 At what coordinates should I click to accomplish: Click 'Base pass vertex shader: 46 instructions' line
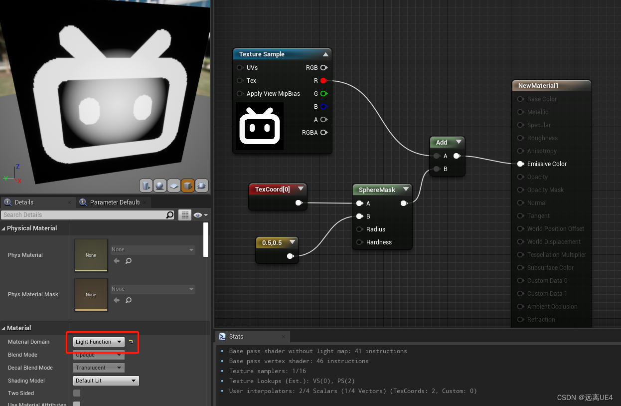click(x=299, y=361)
